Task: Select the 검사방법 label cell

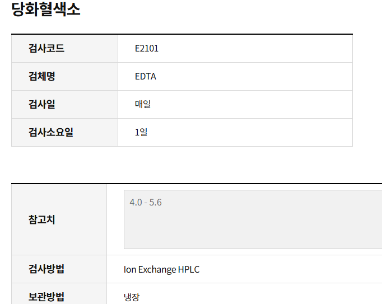Action: (x=59, y=269)
